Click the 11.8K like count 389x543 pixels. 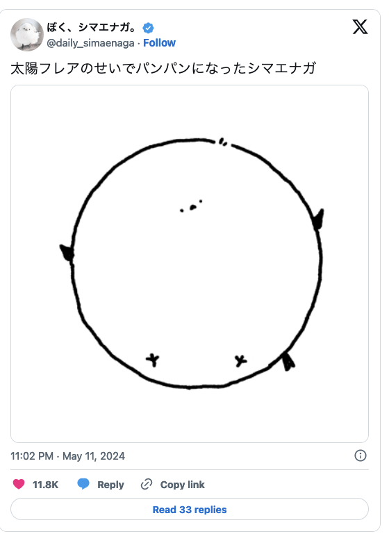(45, 485)
